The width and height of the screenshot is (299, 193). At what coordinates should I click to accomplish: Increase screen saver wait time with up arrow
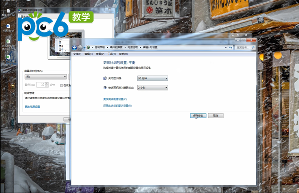pyautogui.click(x=47, y=84)
